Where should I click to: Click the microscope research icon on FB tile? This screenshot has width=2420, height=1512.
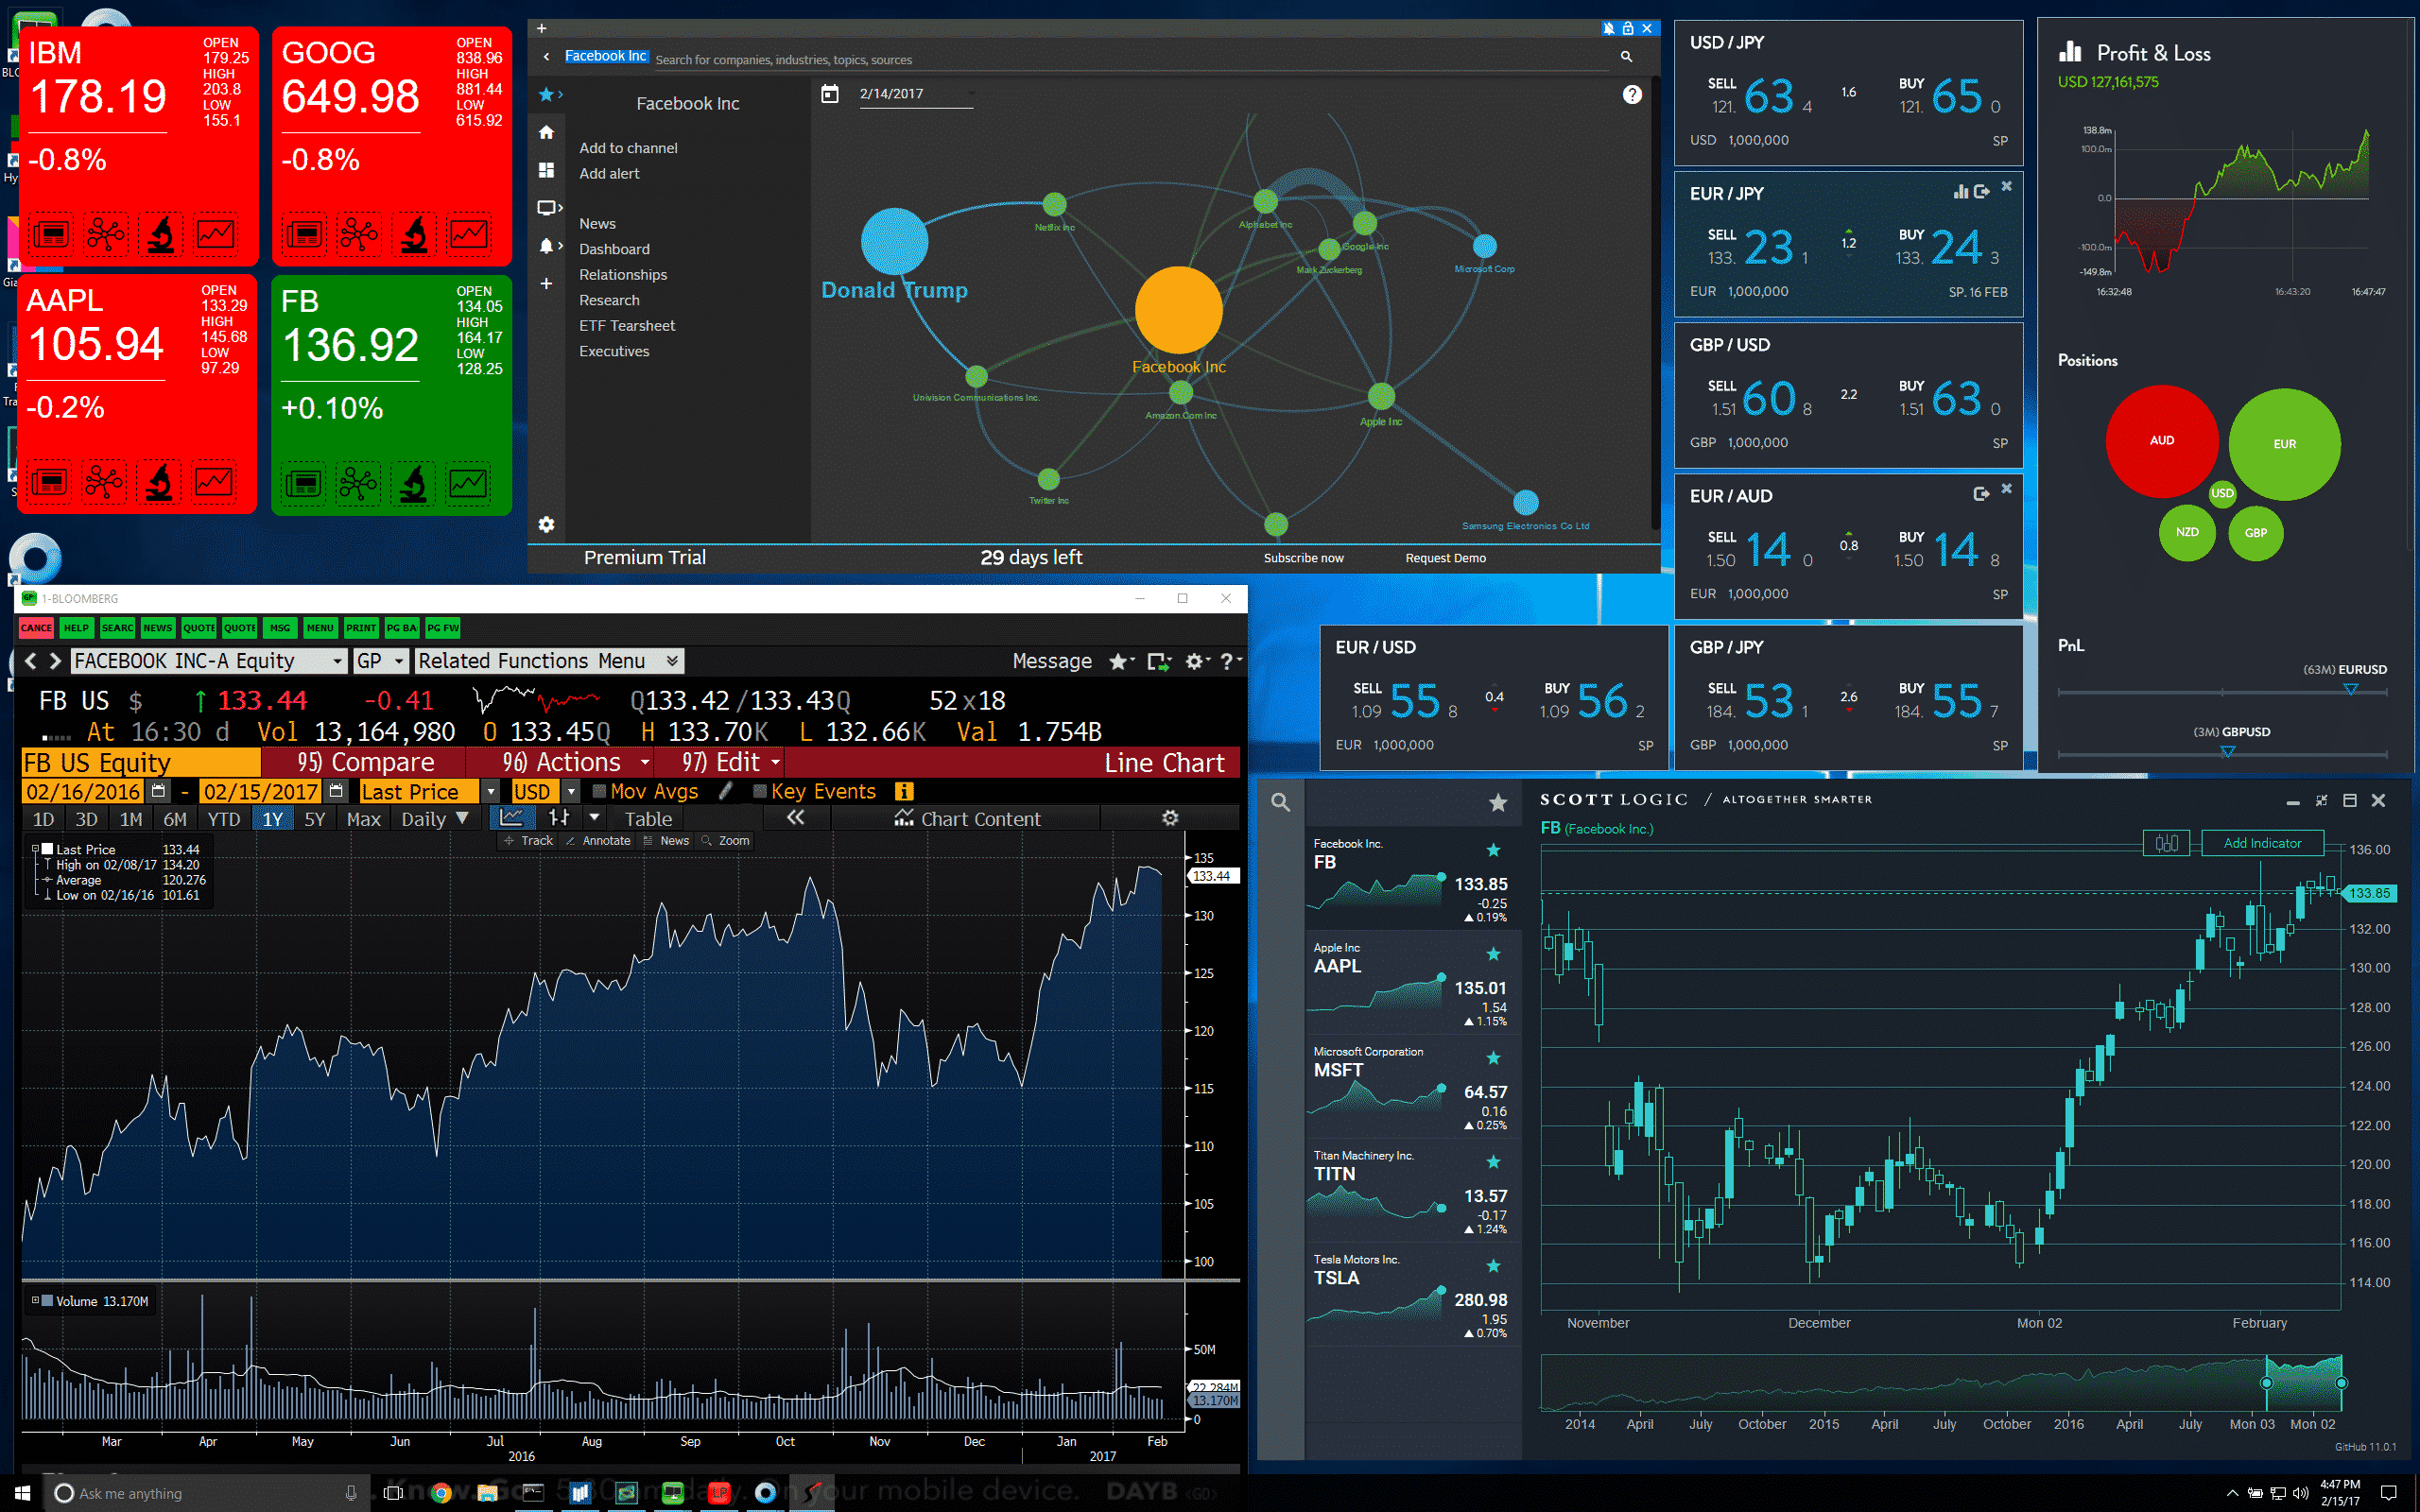pos(413,484)
